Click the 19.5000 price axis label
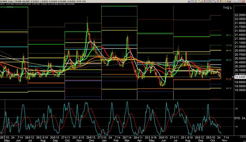 coord(240,86)
